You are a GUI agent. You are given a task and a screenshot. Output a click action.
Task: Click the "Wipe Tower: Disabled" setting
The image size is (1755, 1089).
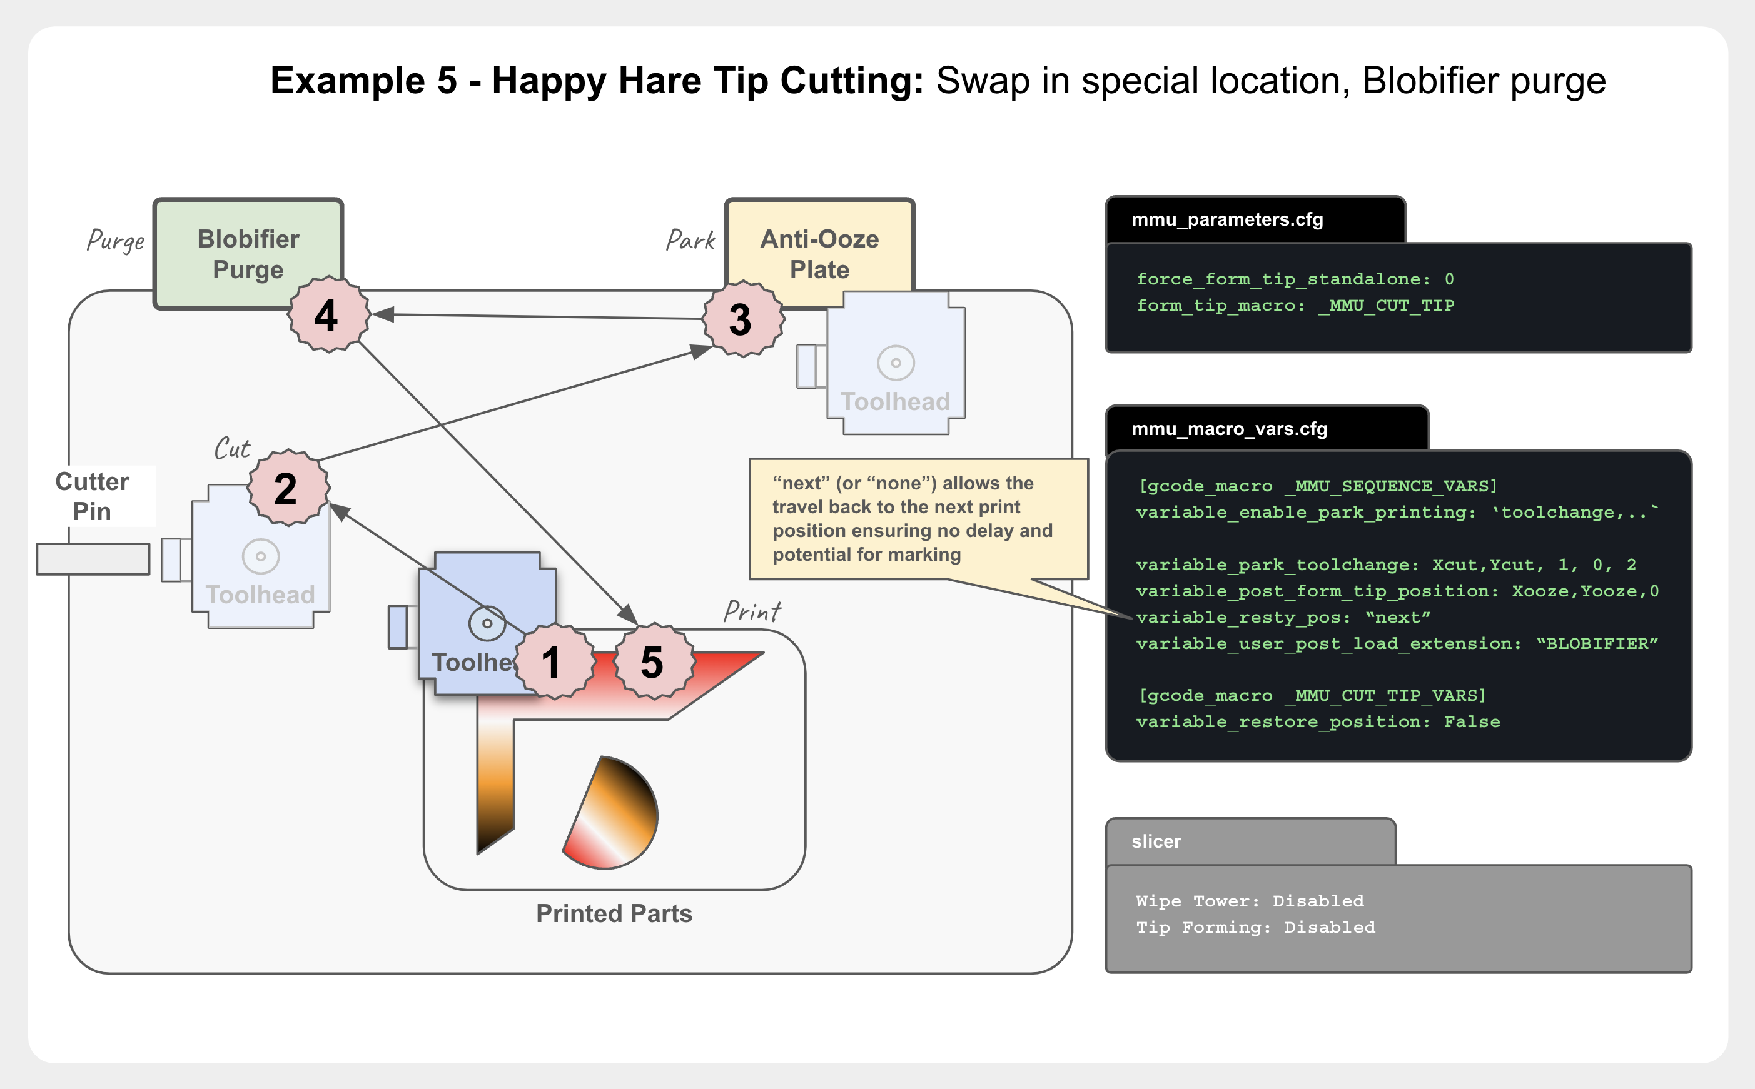click(1250, 901)
